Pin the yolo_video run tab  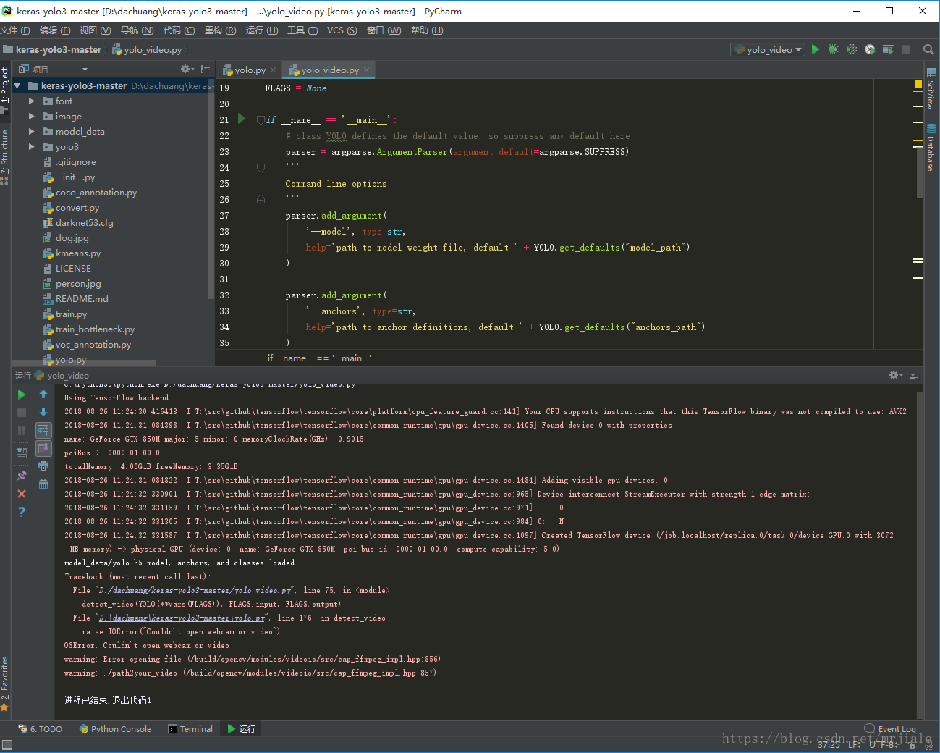click(x=22, y=476)
